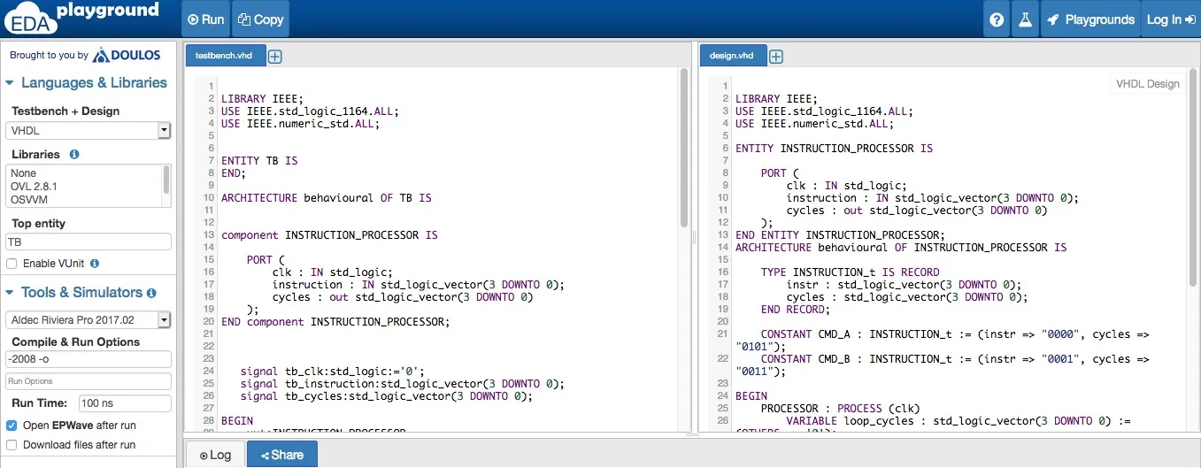Click the Share tab
The width and height of the screenshot is (1201, 468).
[281, 455]
